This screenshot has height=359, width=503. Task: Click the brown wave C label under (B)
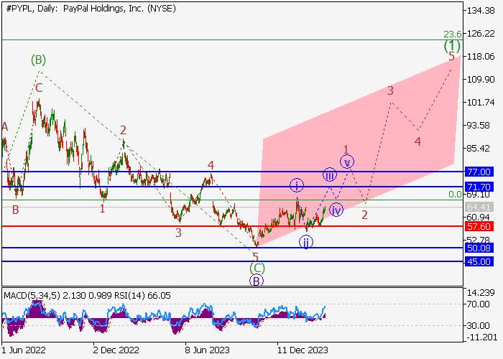pyautogui.click(x=39, y=88)
